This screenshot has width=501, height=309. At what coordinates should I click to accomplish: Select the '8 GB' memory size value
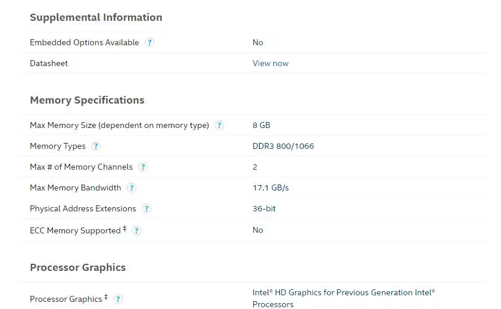click(x=261, y=125)
